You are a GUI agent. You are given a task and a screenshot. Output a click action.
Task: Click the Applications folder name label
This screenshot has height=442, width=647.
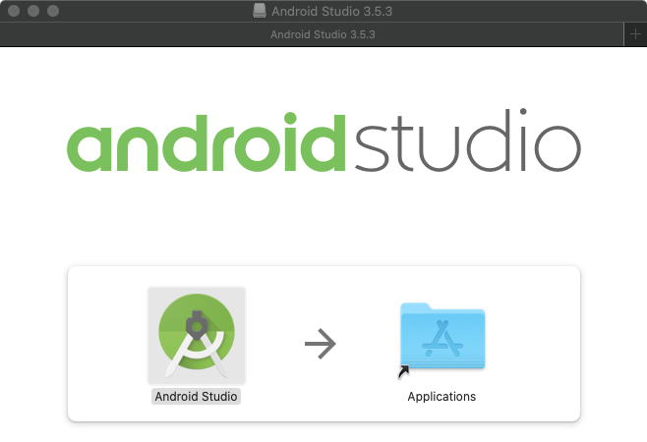click(x=441, y=396)
